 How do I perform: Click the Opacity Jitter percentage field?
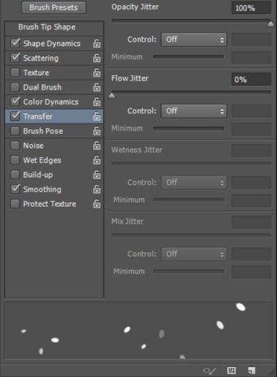click(x=251, y=8)
